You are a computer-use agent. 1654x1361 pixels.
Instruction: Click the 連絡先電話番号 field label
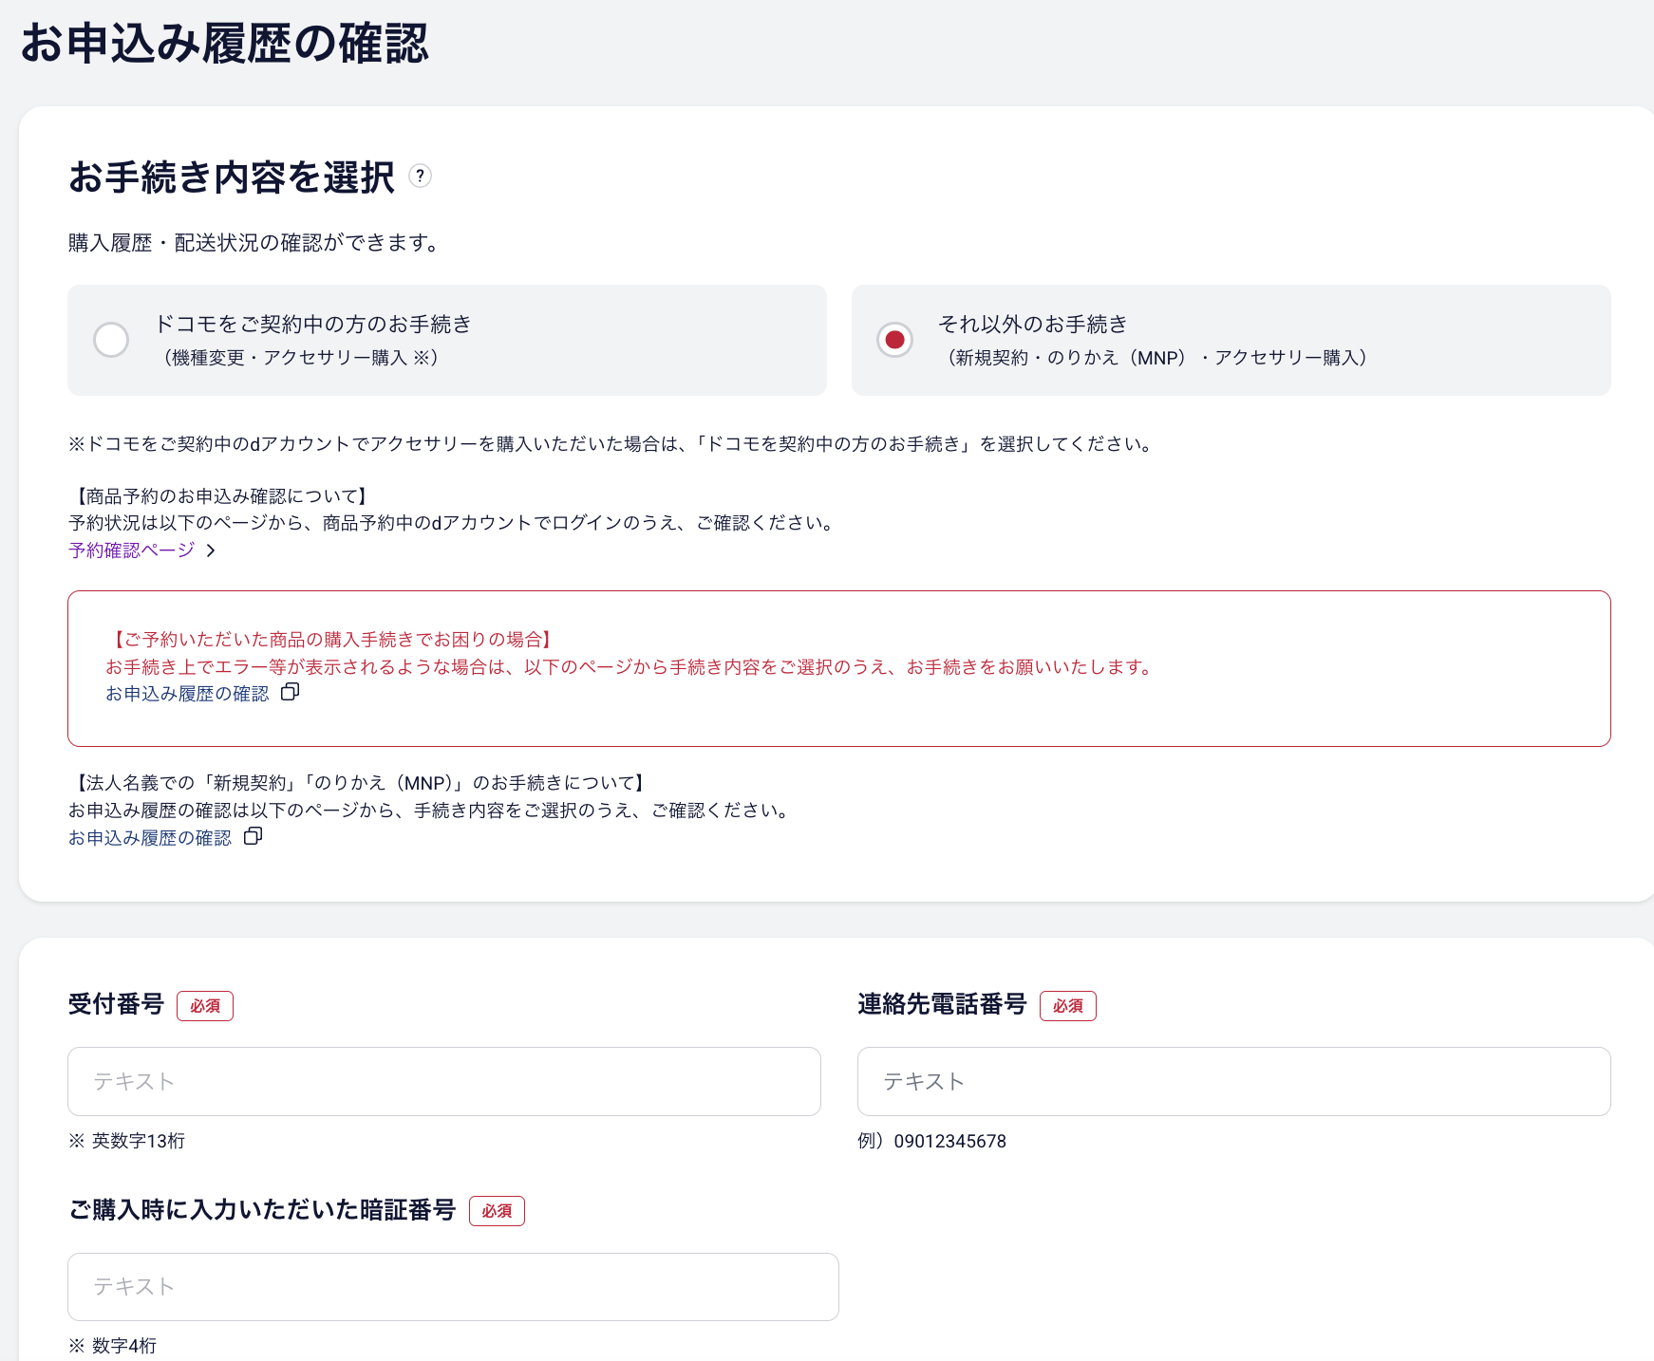coord(942,1004)
